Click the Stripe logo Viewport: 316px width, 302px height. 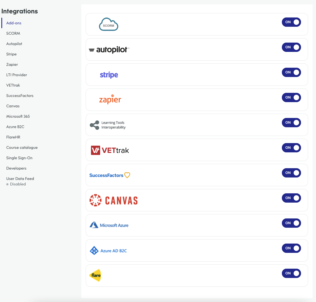[x=109, y=75]
